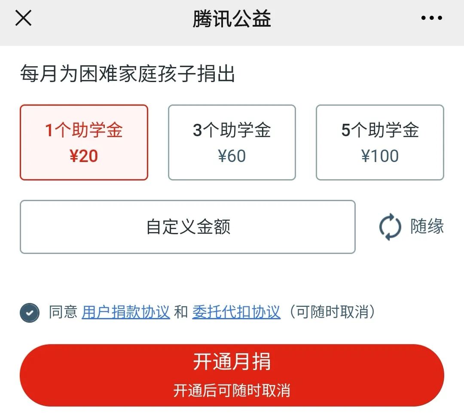The image size is (464, 419).
Task: Open the 用户捐款协议 link
Action: point(126,312)
